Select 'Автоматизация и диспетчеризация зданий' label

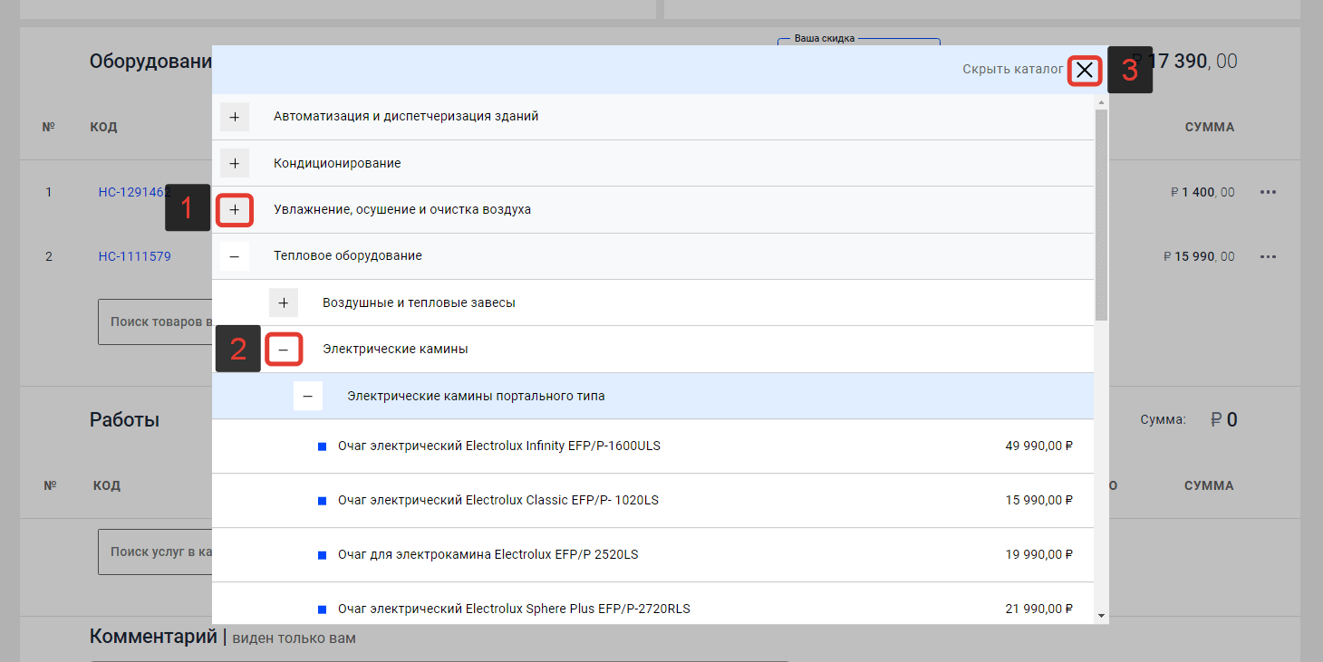pyautogui.click(x=406, y=116)
